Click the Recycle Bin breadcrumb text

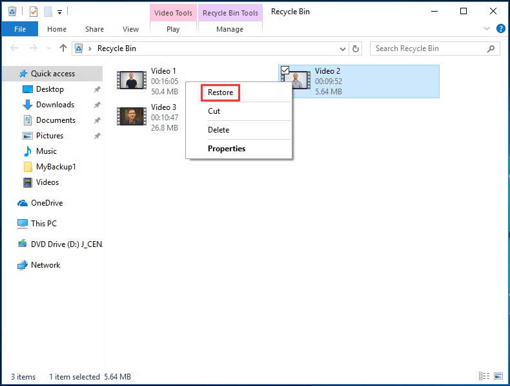tap(117, 48)
